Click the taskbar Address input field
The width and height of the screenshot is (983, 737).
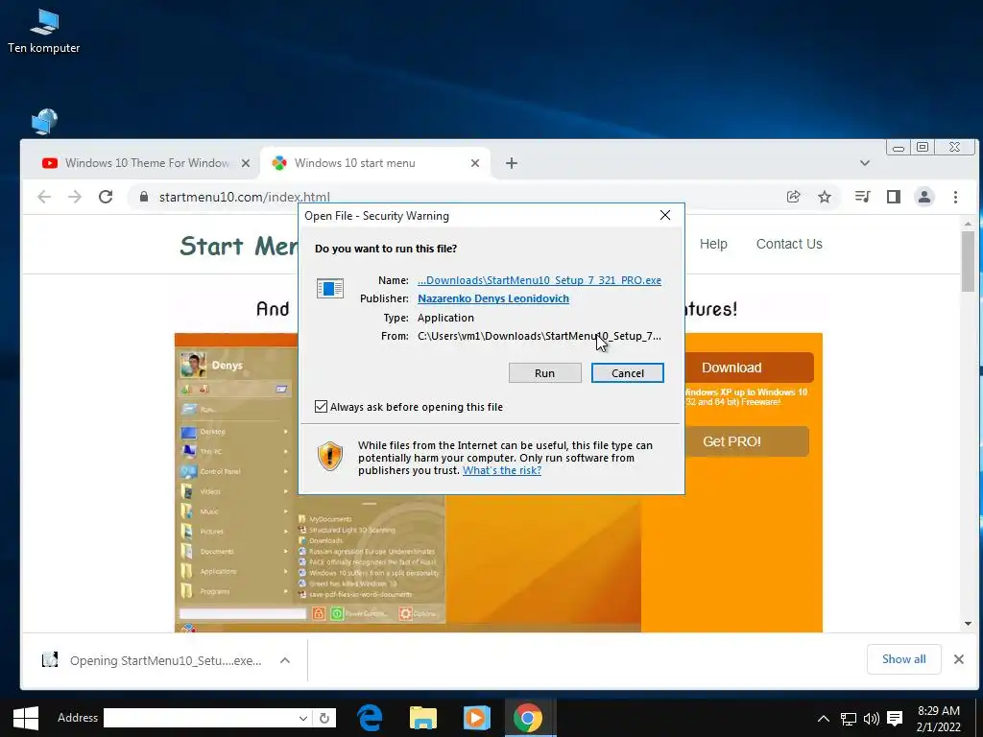click(x=200, y=718)
